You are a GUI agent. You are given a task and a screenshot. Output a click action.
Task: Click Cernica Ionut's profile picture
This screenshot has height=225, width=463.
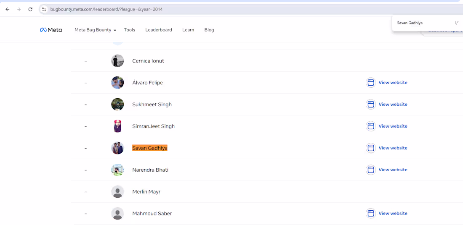click(x=117, y=61)
